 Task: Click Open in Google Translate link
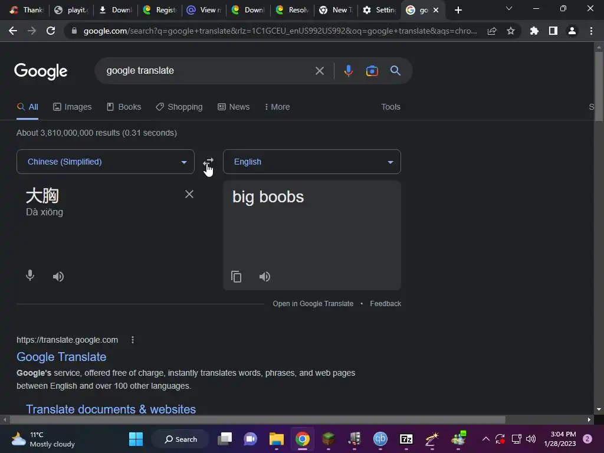click(x=313, y=304)
